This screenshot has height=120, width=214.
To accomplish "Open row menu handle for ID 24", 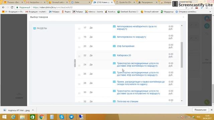I will pyautogui.click(x=79, y=66).
